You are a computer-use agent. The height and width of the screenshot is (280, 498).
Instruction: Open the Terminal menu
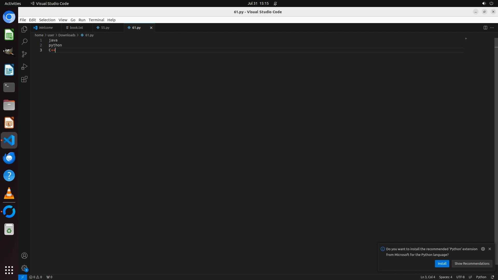[96, 20]
